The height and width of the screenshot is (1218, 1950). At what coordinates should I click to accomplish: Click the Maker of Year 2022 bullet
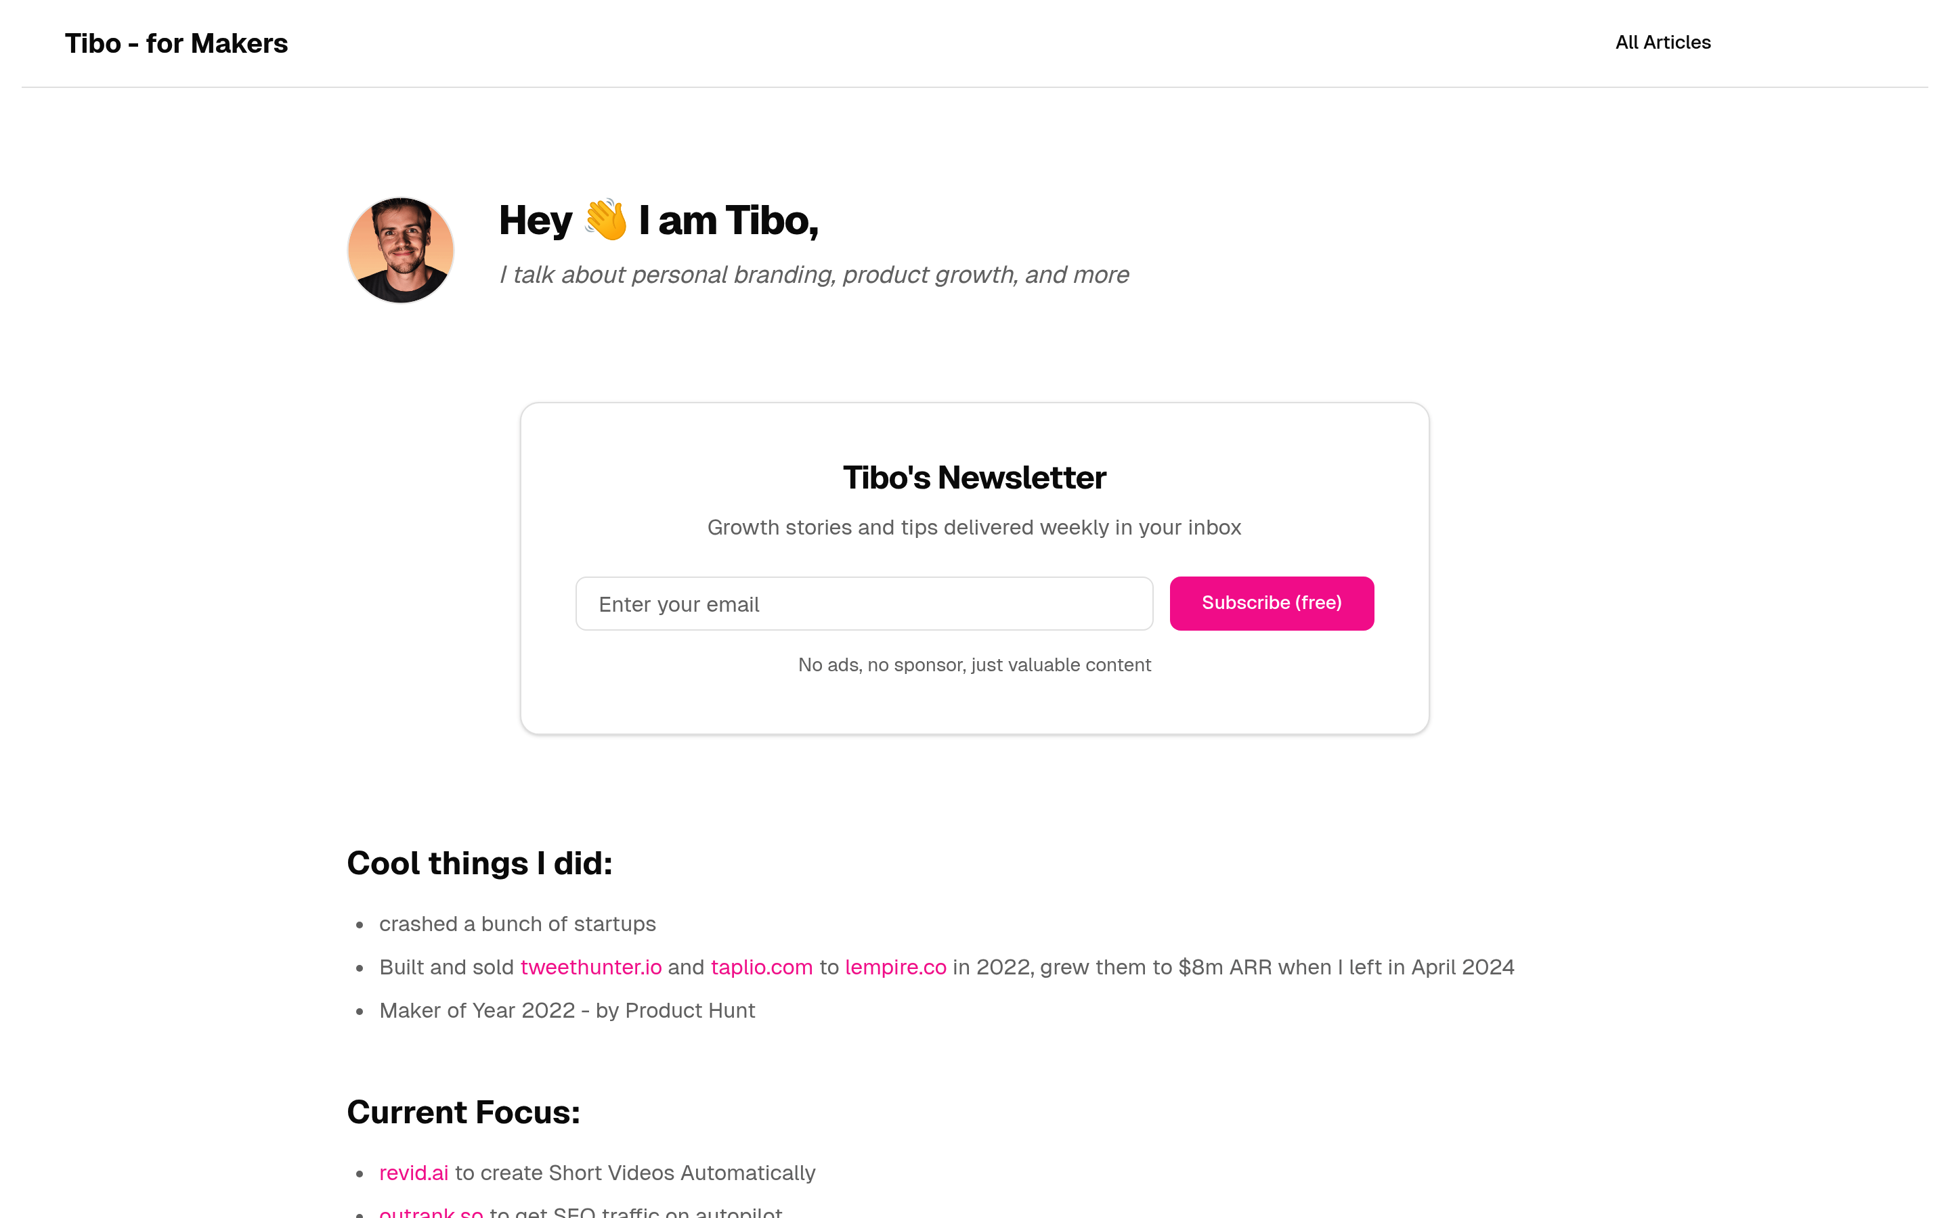coord(567,1010)
